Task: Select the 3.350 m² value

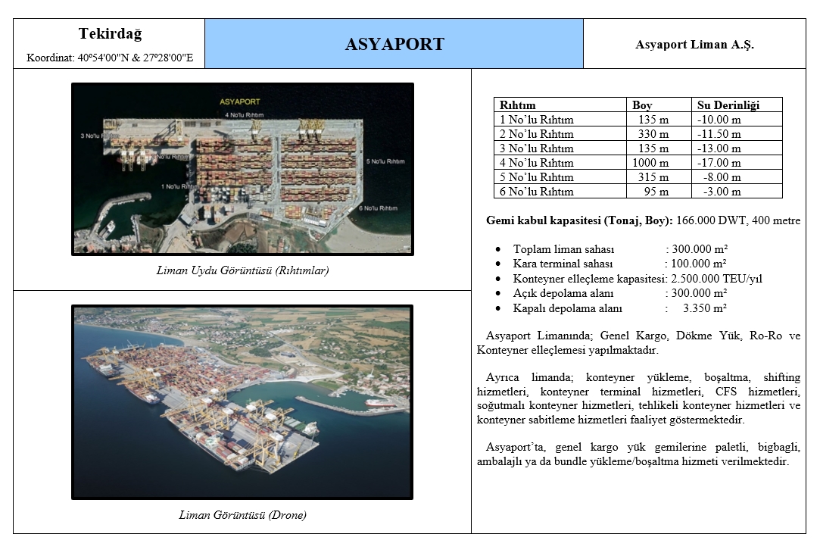Action: tap(705, 308)
